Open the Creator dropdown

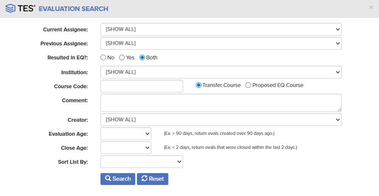click(x=221, y=120)
